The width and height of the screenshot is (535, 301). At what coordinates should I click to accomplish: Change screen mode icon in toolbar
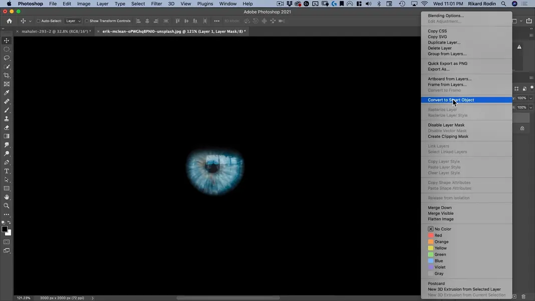coord(7,250)
